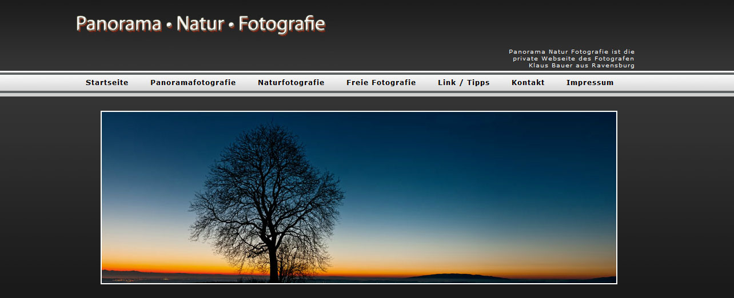Click the 'private Webseite des Fotografen' line
Screen dimensions: 734x298
tap(573, 59)
